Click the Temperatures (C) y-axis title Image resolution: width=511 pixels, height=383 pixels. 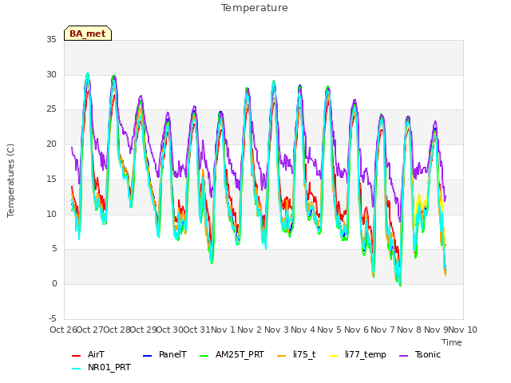10,181
